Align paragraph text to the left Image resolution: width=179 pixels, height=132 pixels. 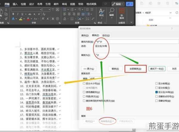[x=65, y=14]
